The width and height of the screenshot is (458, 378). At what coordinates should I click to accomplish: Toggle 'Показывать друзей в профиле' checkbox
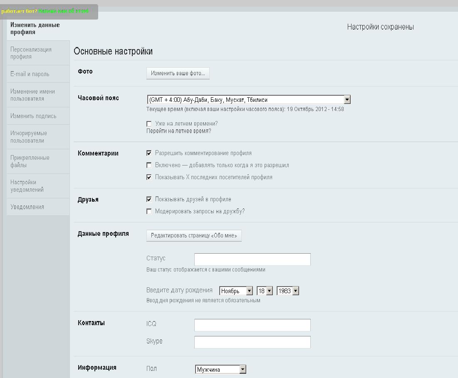click(149, 199)
